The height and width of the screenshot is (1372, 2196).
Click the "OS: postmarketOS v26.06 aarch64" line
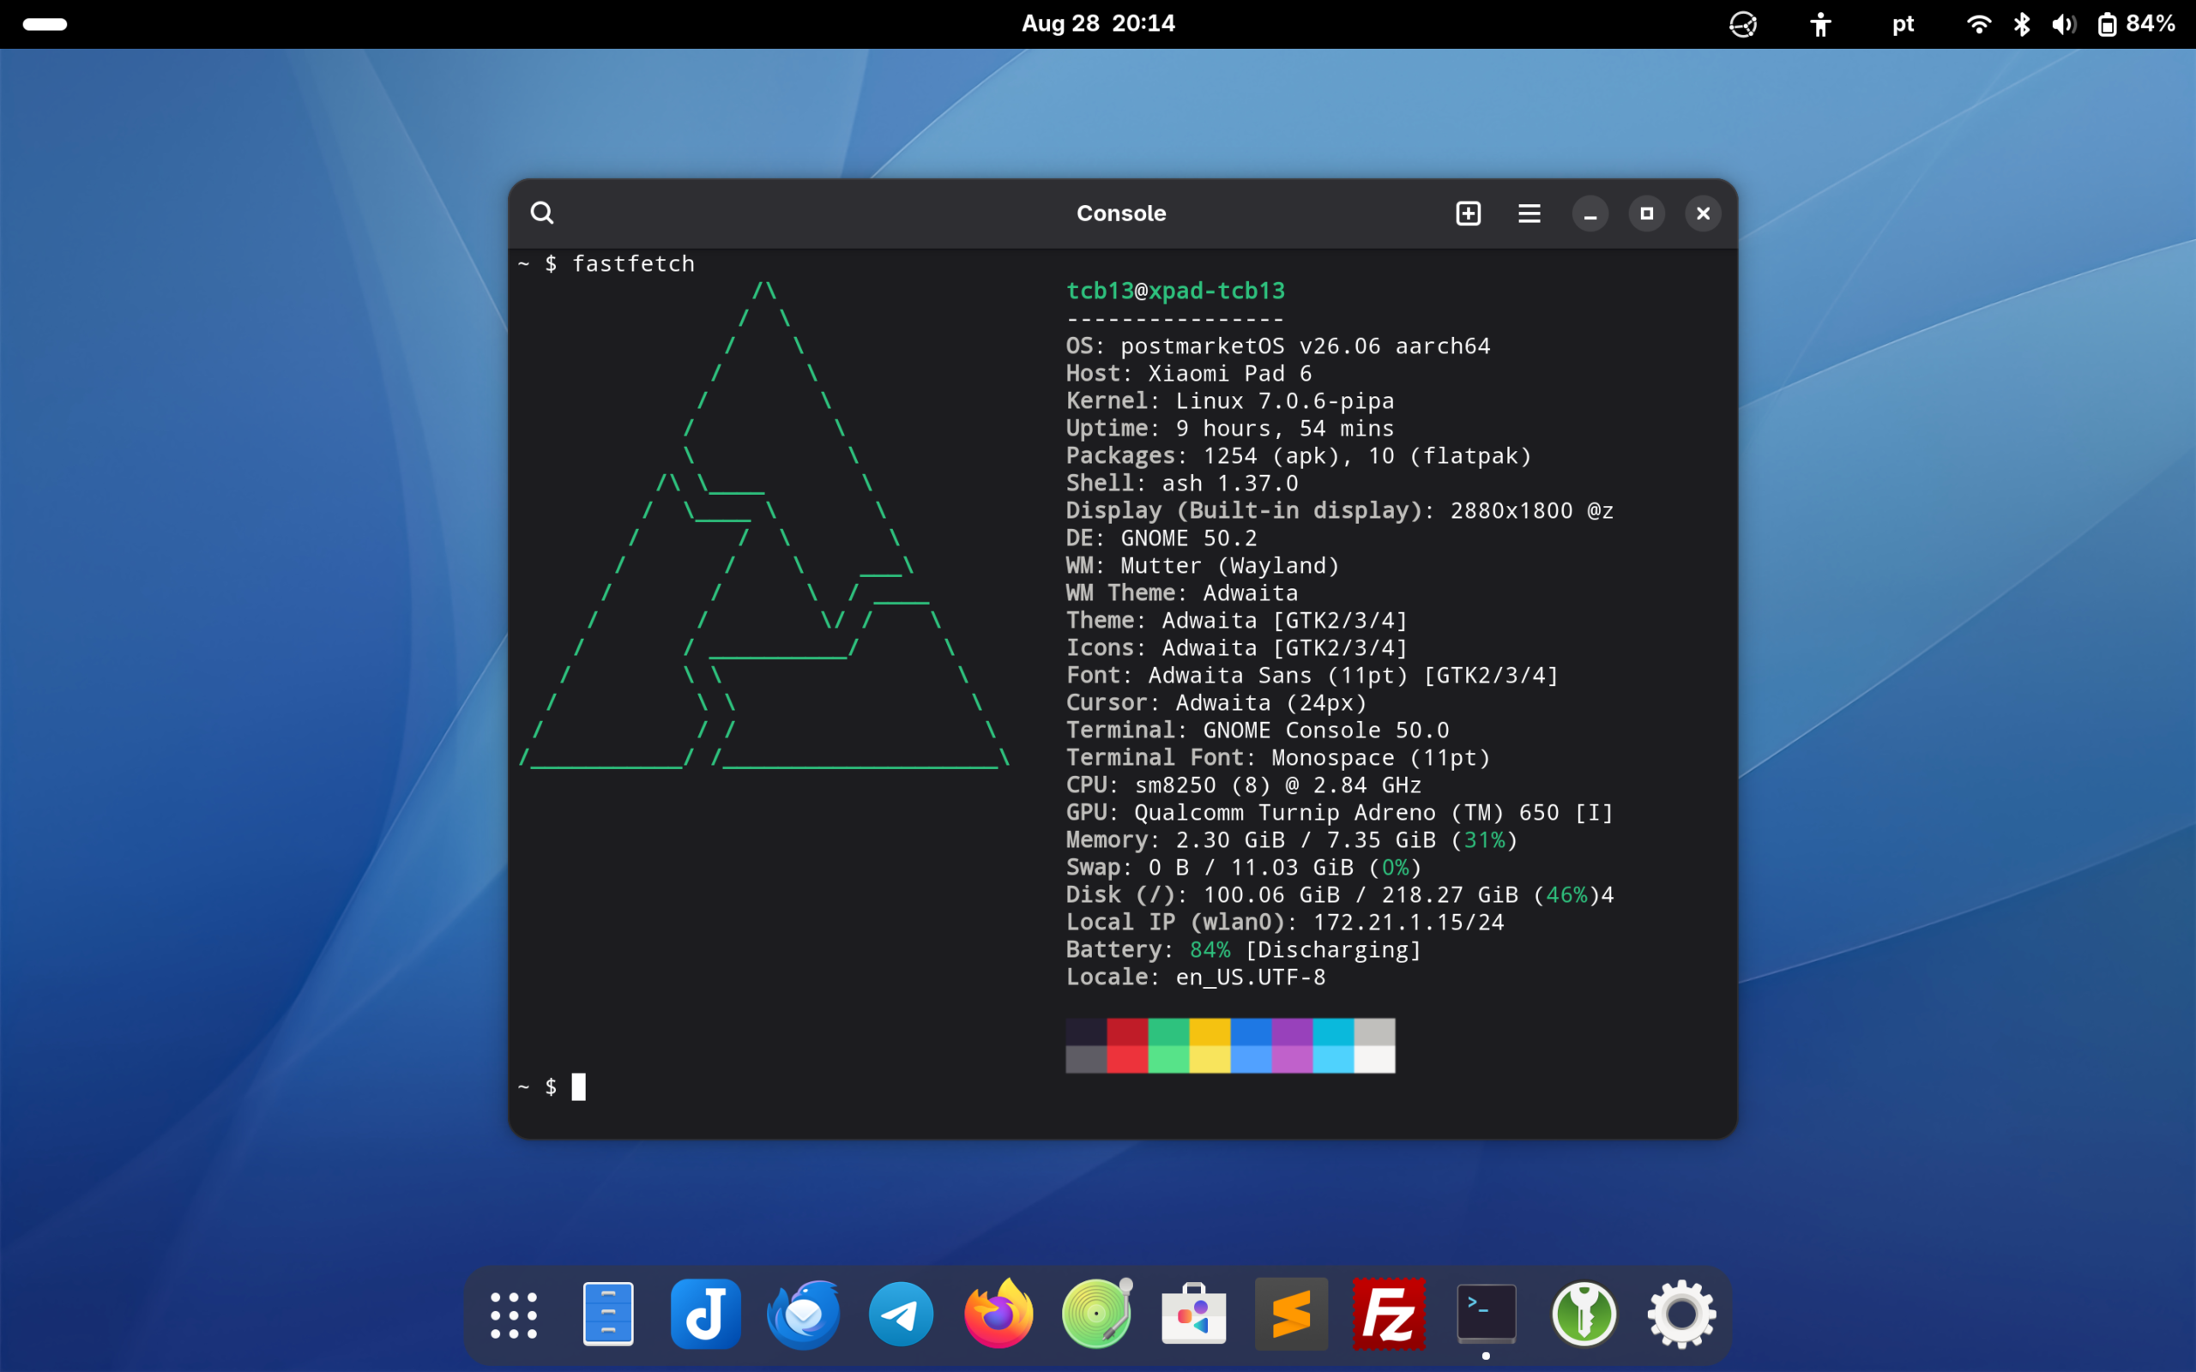[1277, 346]
